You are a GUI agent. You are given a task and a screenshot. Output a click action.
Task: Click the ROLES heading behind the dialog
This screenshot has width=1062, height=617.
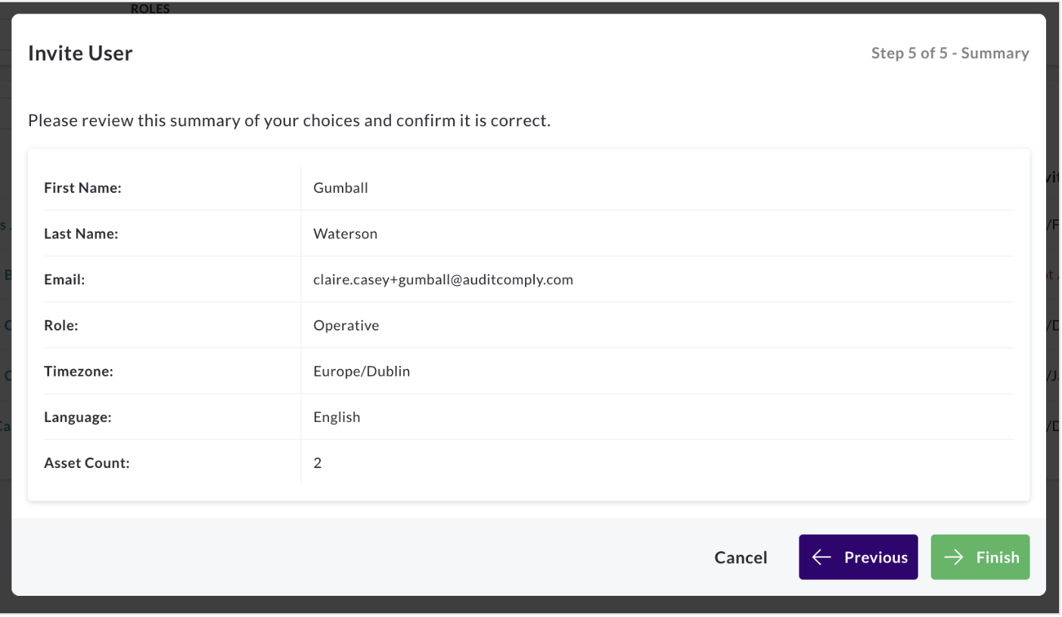tap(151, 9)
